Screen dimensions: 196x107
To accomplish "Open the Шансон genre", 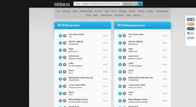I will 137,15.
